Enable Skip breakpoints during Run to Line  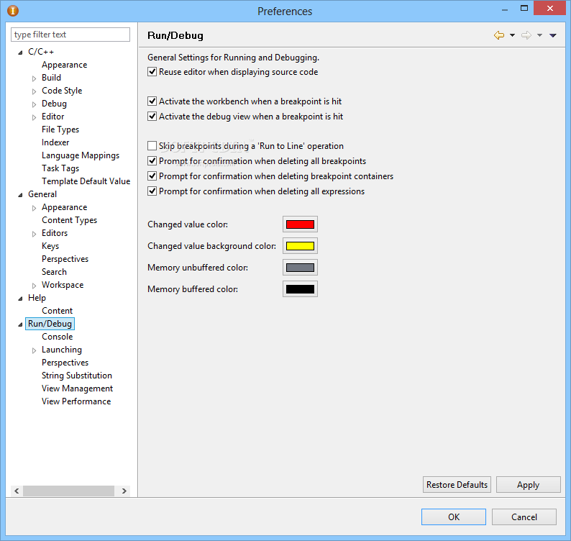point(152,146)
